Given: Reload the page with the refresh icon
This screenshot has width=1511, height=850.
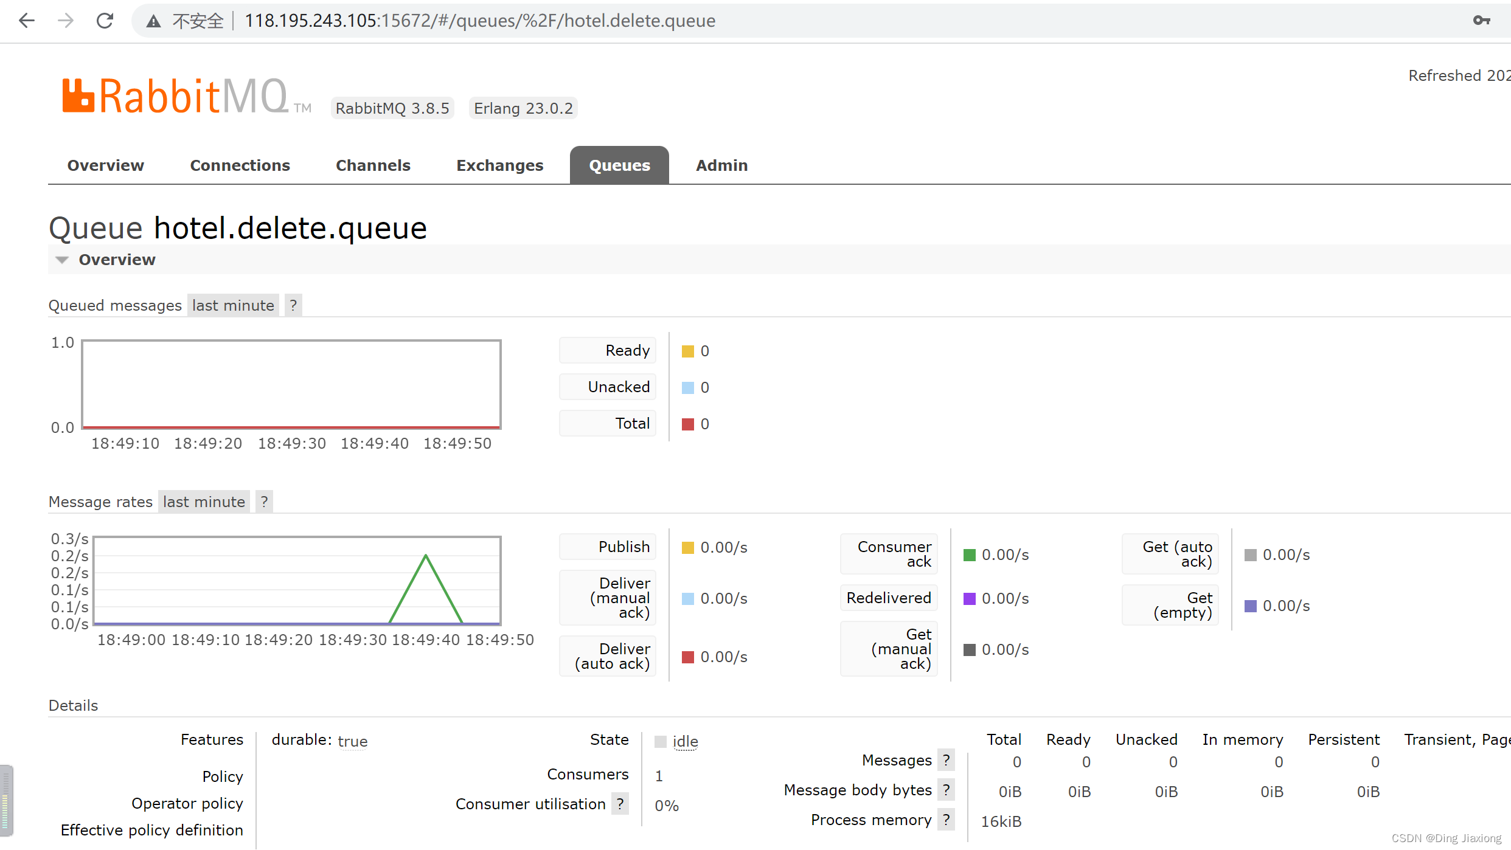Looking at the screenshot, I should click(x=105, y=21).
